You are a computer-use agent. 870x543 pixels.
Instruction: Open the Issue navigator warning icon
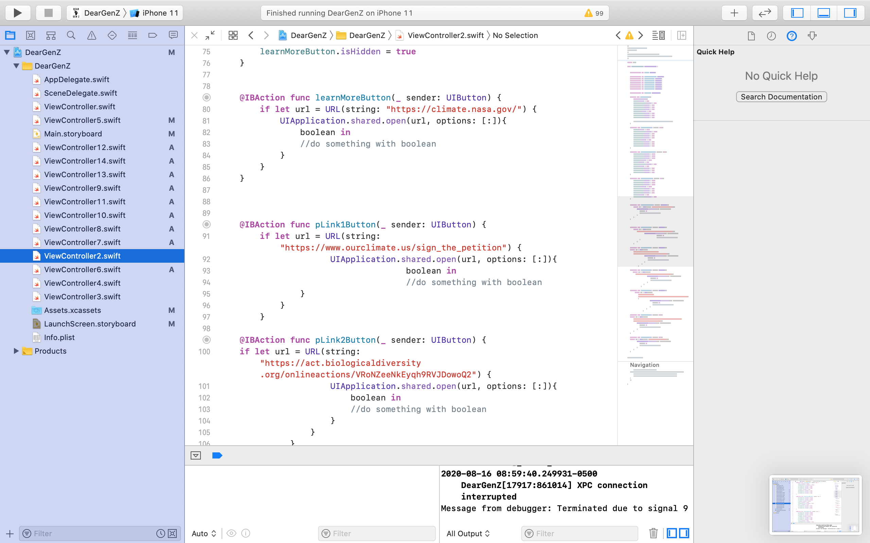92,35
